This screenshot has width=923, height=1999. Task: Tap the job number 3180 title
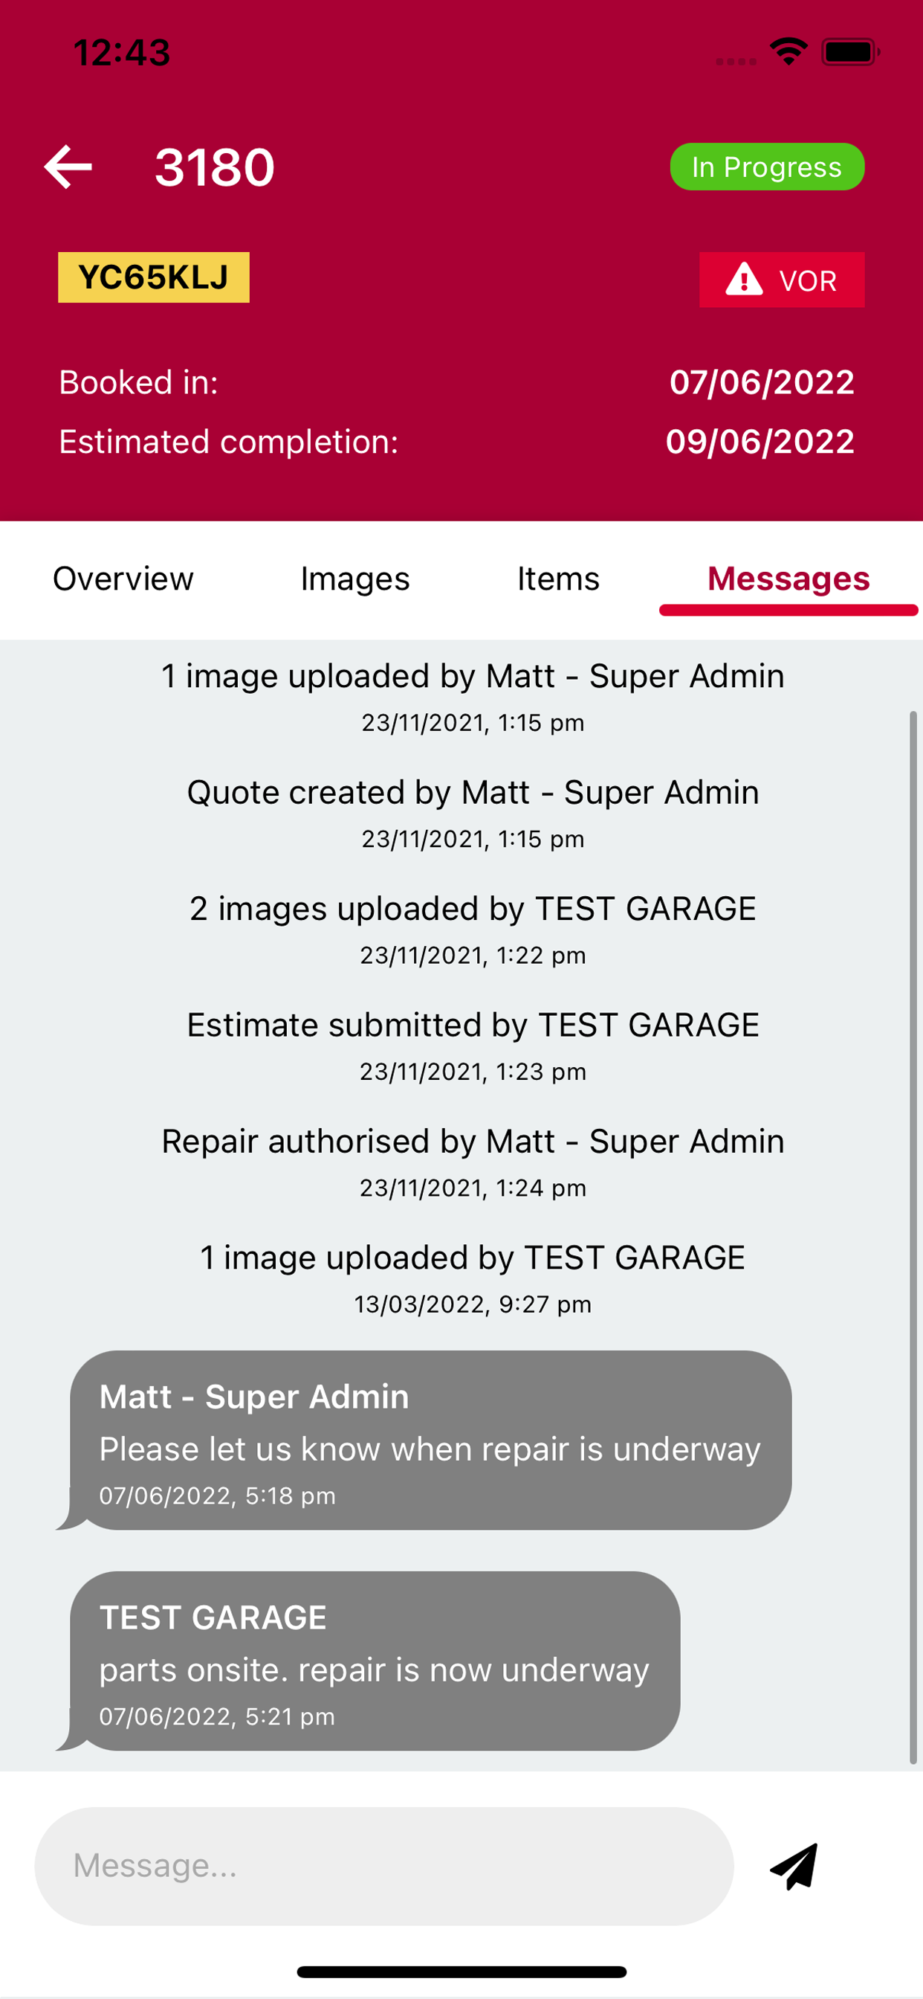pos(215,167)
